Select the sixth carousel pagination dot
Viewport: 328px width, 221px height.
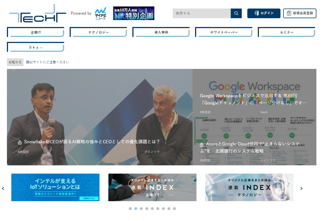(158, 209)
